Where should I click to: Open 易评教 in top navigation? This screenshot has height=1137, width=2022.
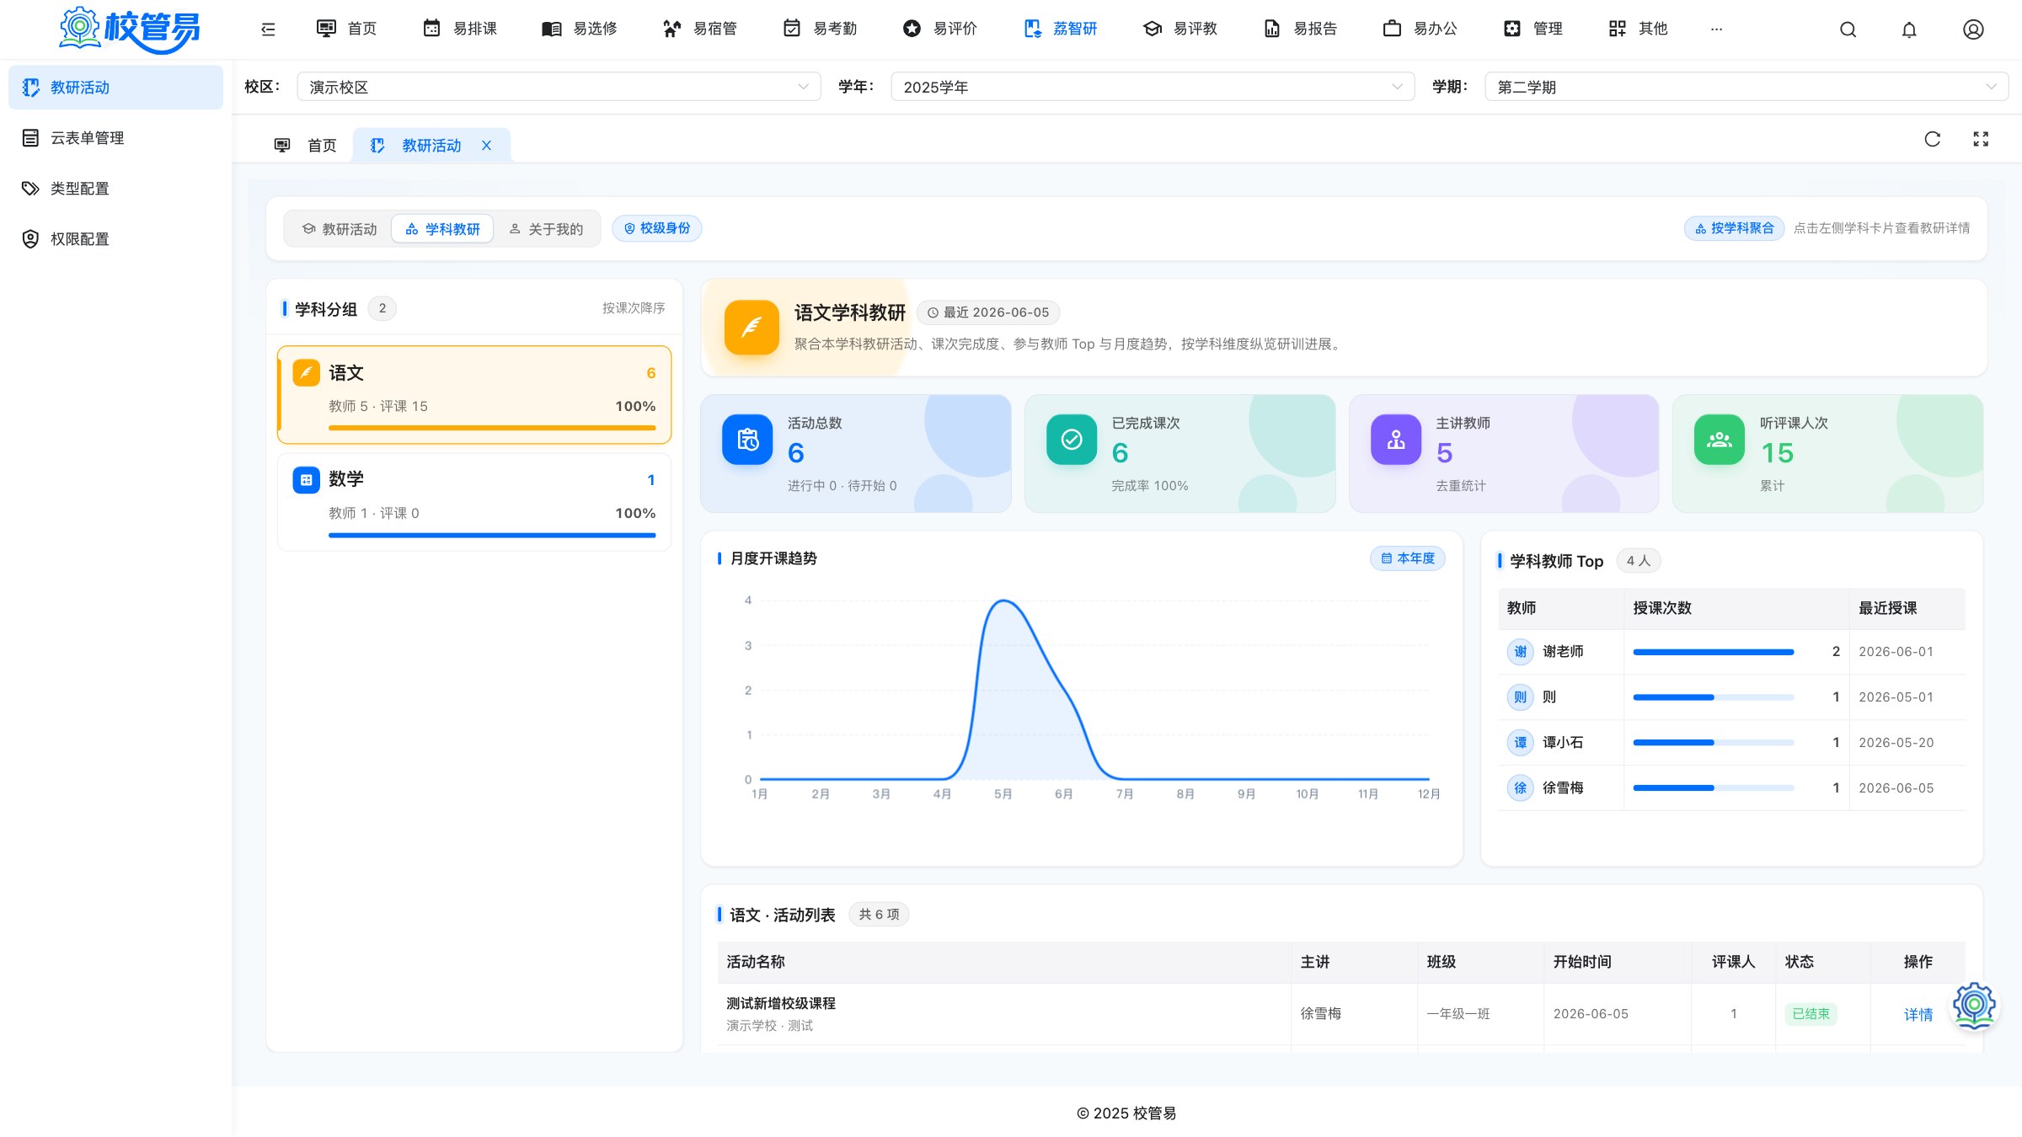1179,29
